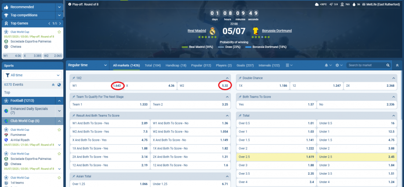Viewport: 404px width, 187px height.
Task: Pick W2 2.065 in Top Games card
Action: [53, 55]
